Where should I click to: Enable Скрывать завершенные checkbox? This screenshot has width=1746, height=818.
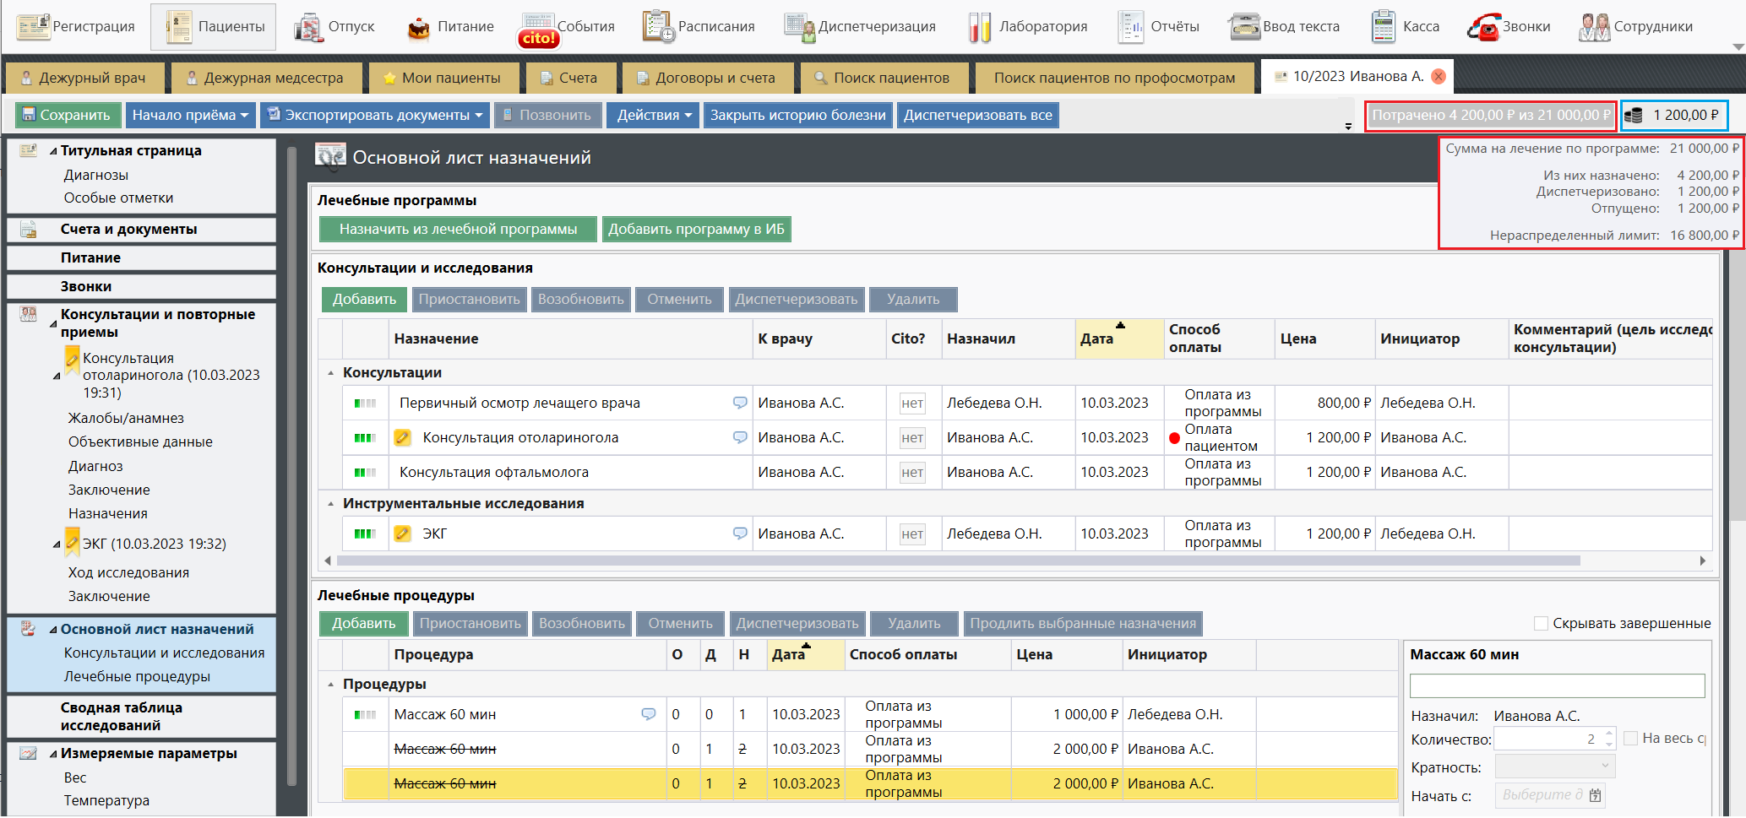1541,623
